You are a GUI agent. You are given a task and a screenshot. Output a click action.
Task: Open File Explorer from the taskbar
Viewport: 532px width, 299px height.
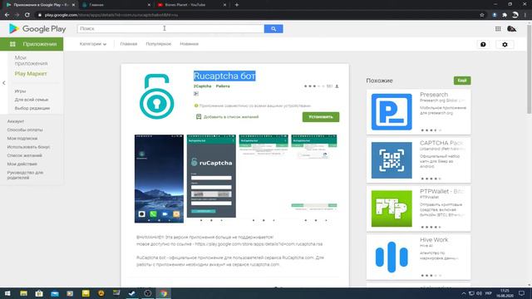pos(23,293)
